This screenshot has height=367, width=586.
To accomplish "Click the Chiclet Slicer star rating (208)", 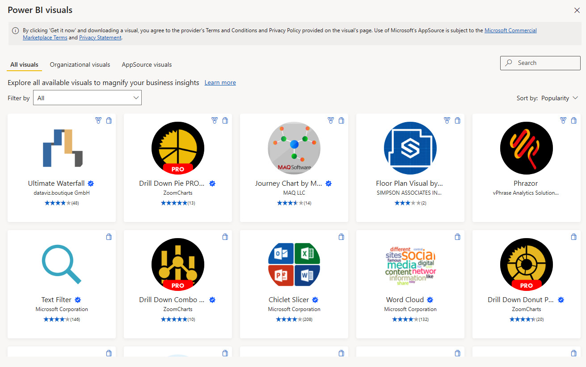I will 294,320.
